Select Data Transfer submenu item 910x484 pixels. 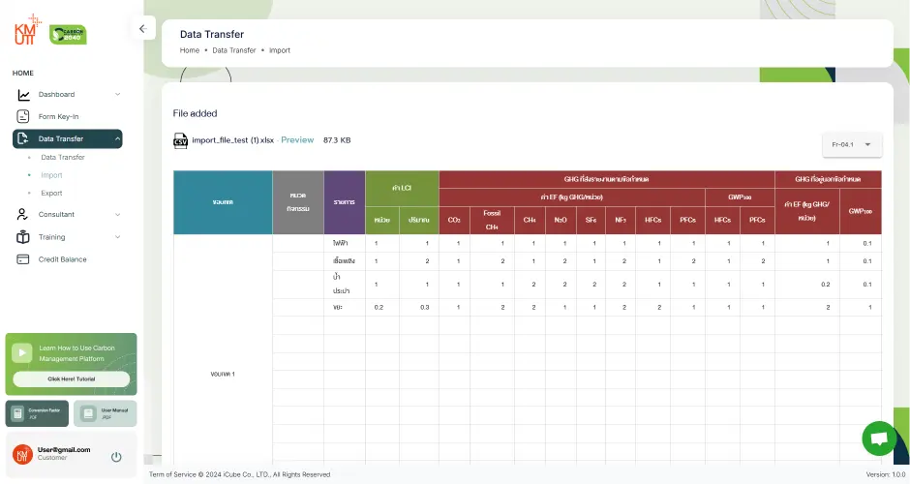[x=63, y=157]
